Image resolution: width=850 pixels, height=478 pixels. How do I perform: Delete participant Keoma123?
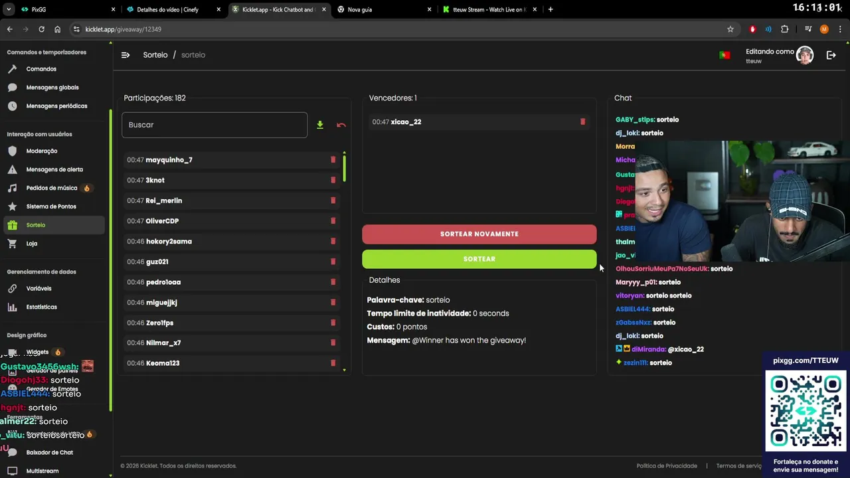(x=333, y=363)
